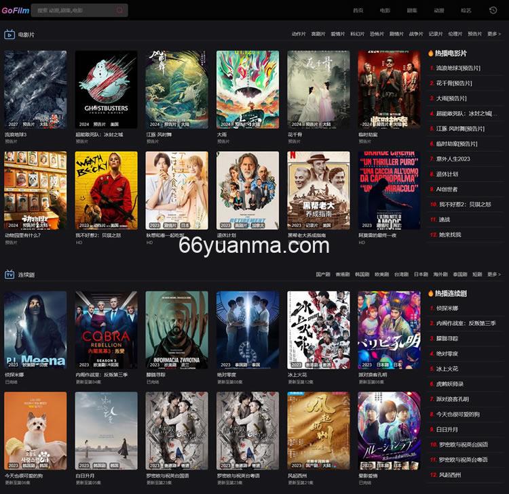Click the flame icon beside 热播电影片
This screenshot has height=494, width=509.
(x=430, y=53)
